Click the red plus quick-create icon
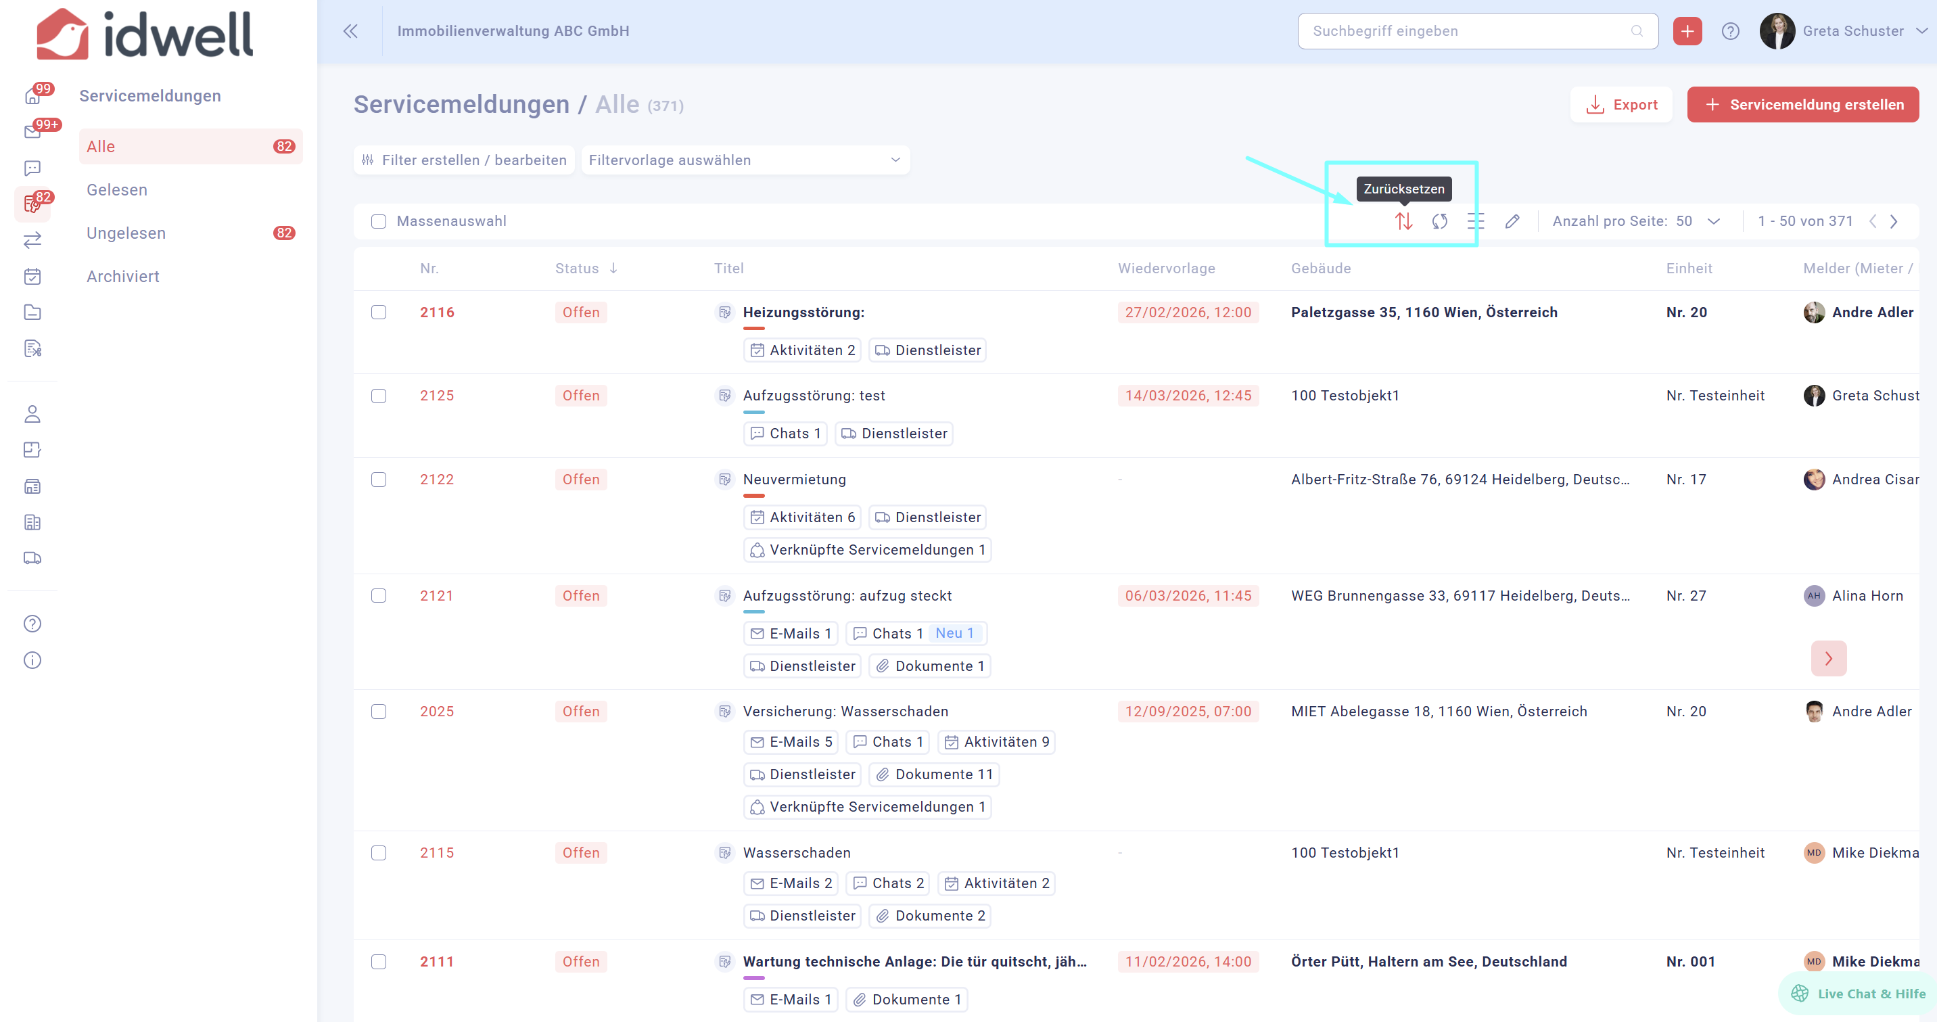This screenshot has height=1022, width=1937. point(1687,31)
